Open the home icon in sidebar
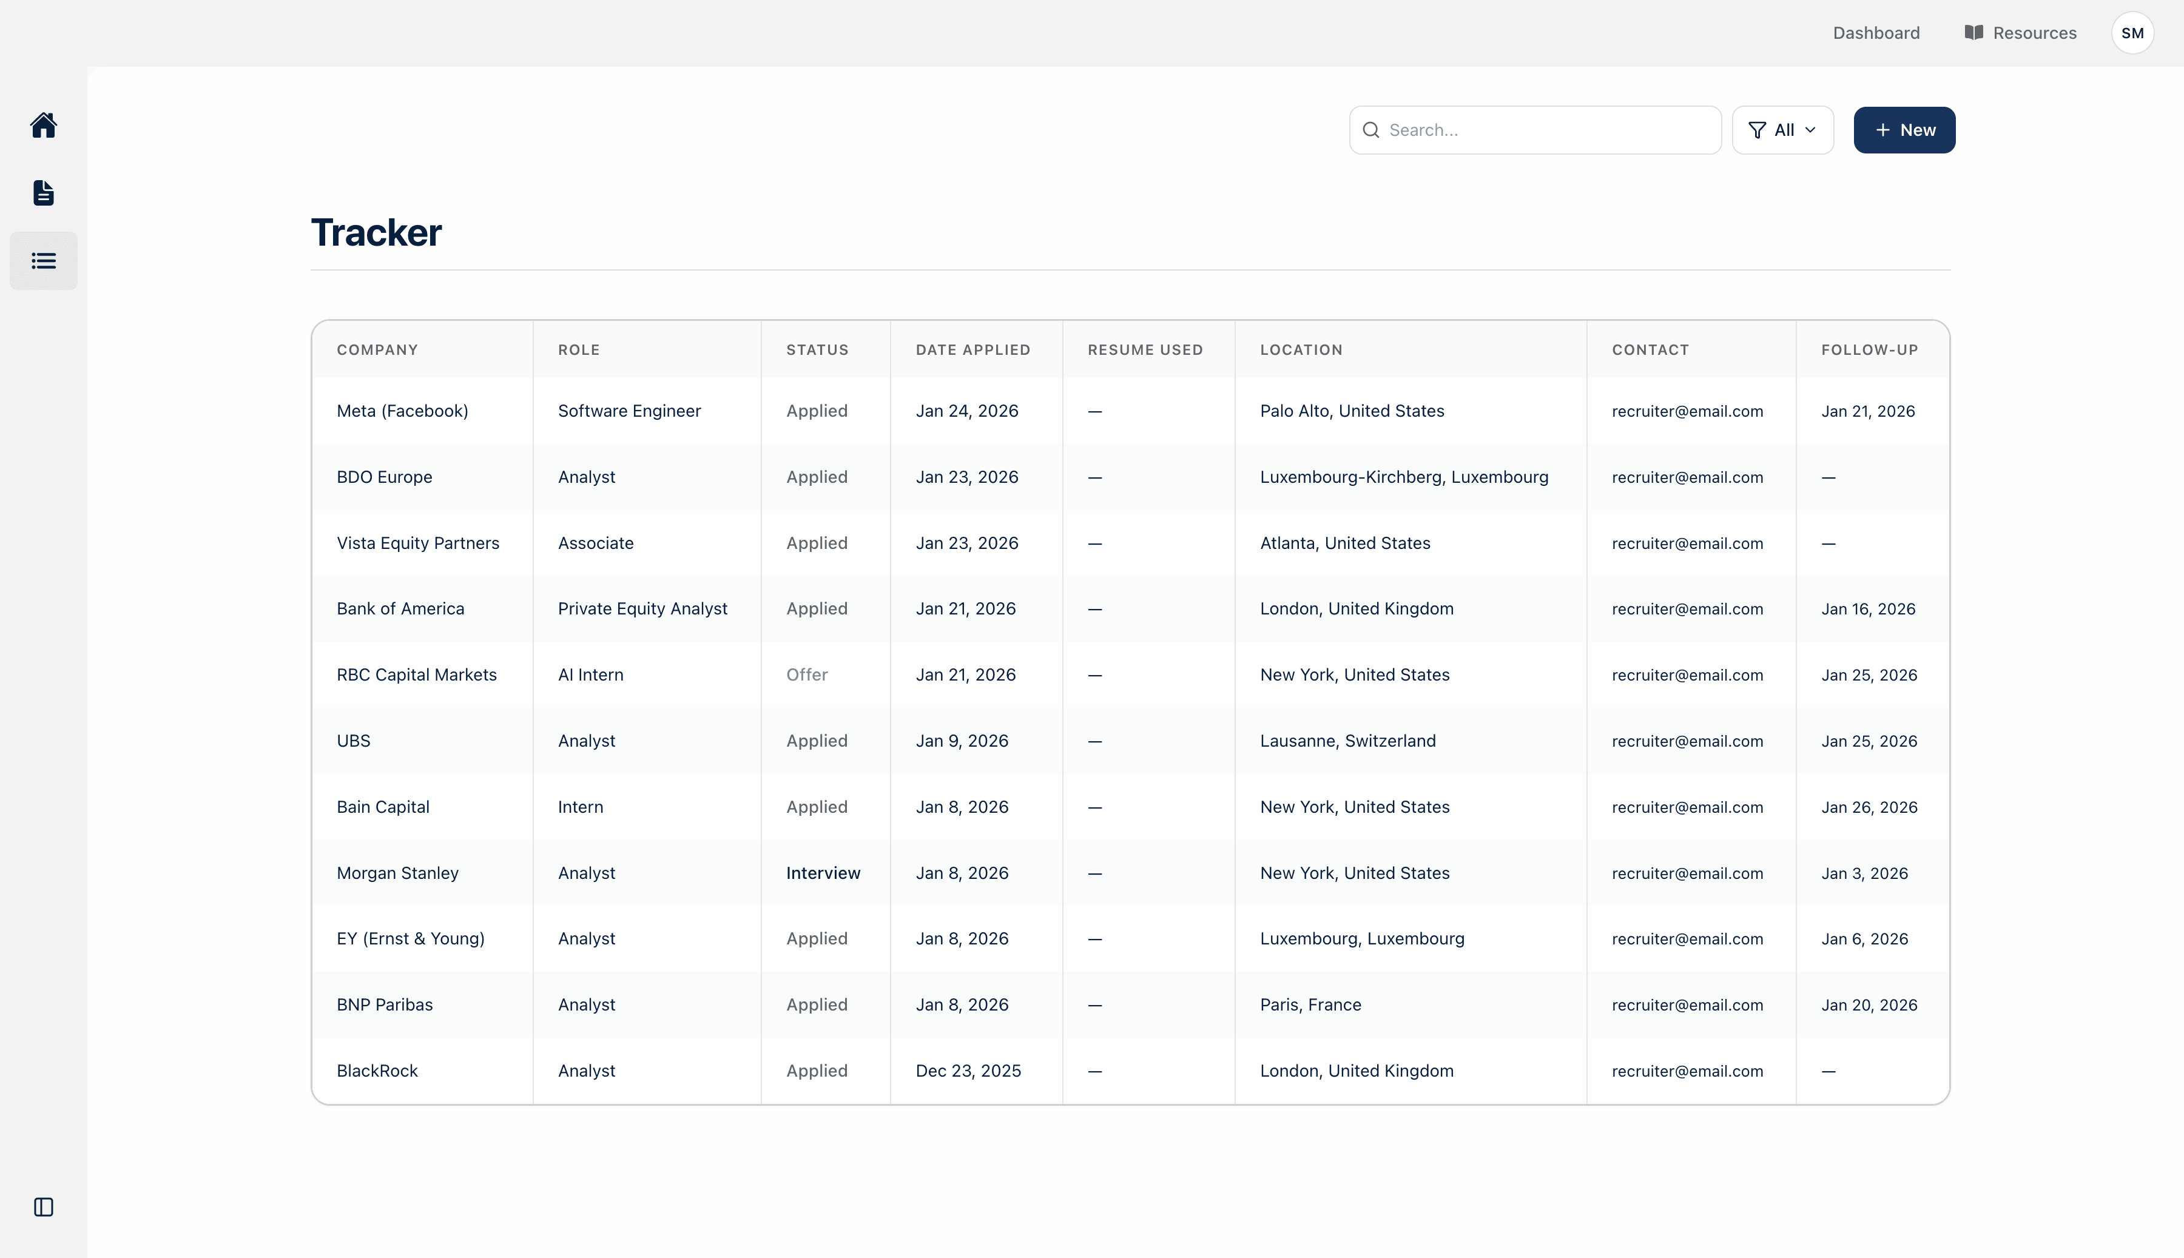Screen dimensions: 2184x1258 click(43, 126)
